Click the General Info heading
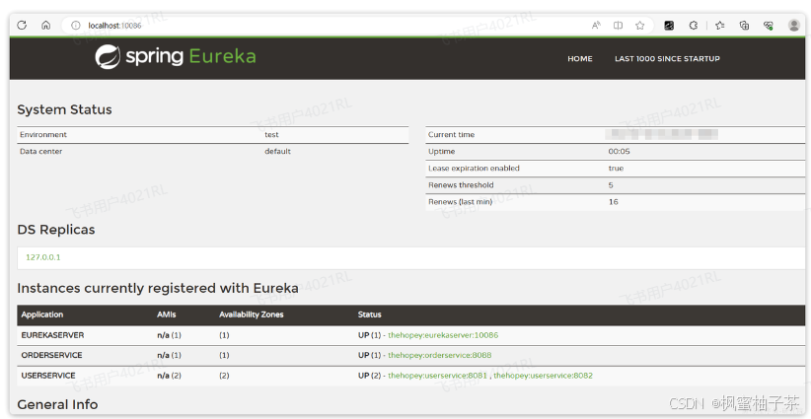This screenshot has width=811, height=419. point(57,404)
